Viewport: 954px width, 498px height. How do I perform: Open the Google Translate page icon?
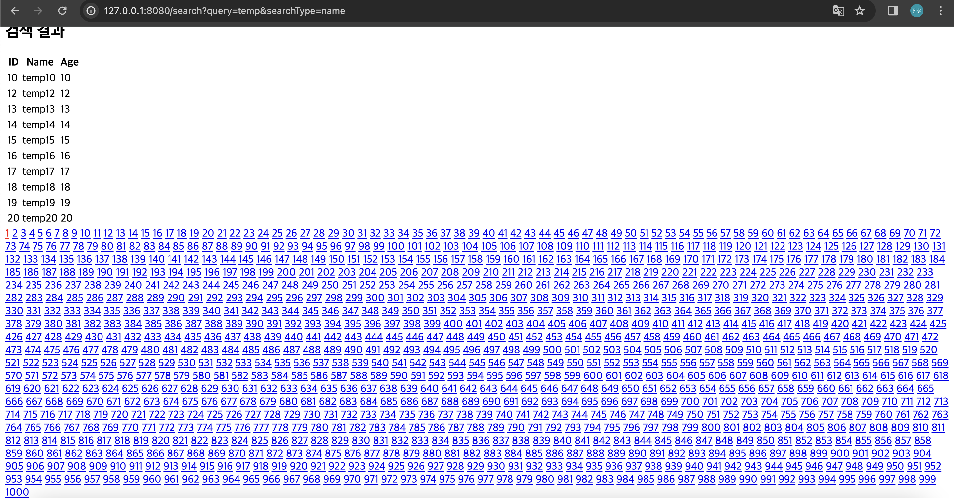tap(838, 11)
